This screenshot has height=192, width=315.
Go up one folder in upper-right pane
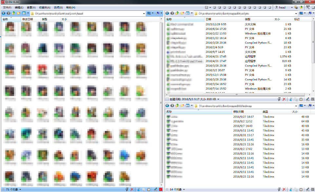177,13
